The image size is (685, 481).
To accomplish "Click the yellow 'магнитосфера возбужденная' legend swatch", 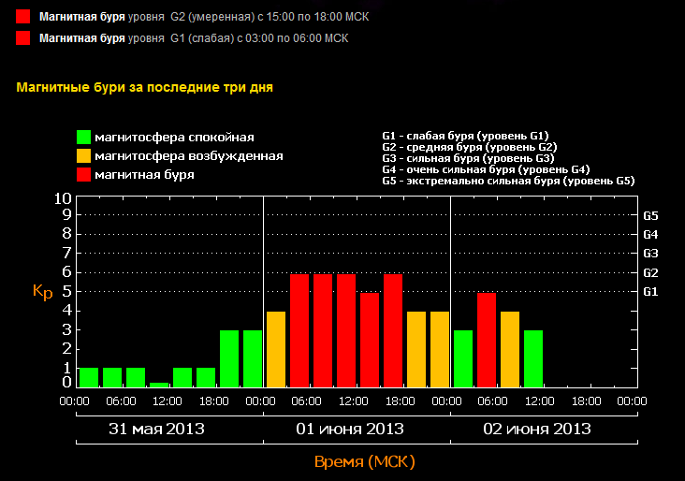I will [83, 156].
